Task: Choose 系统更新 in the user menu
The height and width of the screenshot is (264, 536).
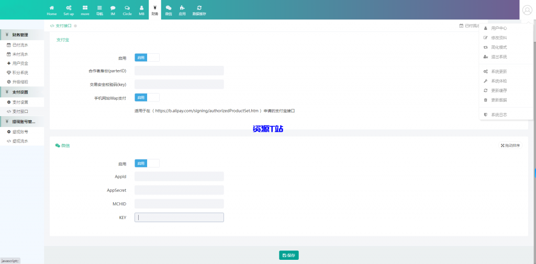Action: point(498,71)
